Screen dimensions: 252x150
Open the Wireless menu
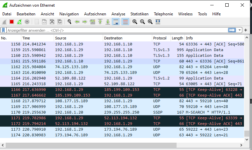pyautogui.click(x=185, y=14)
